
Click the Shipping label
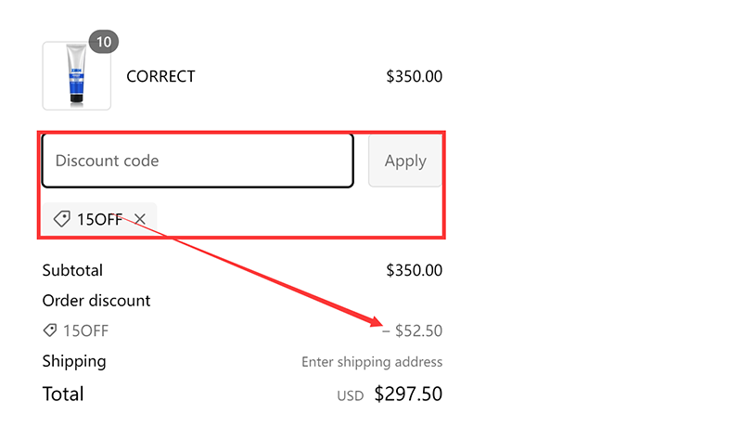pos(74,361)
